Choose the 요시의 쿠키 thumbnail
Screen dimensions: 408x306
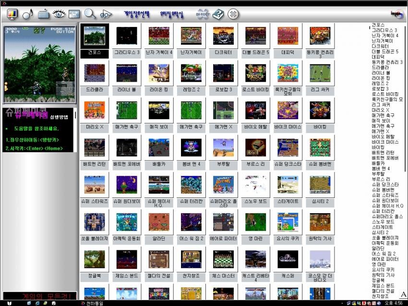click(288, 222)
